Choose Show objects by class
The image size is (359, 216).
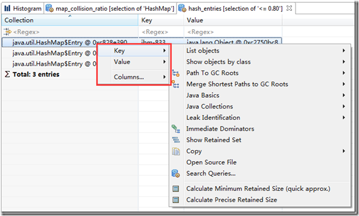click(x=260, y=61)
